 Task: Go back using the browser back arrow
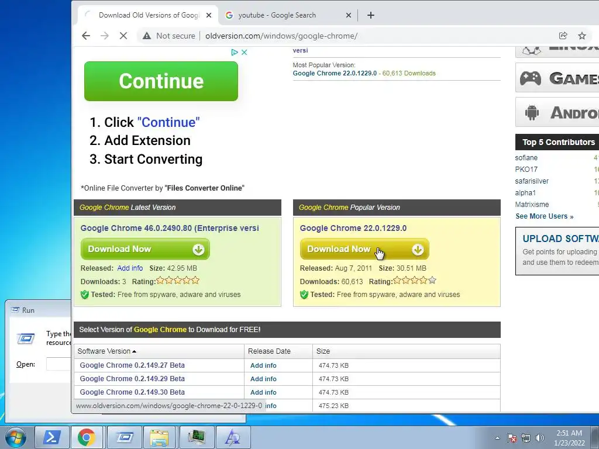(86, 36)
